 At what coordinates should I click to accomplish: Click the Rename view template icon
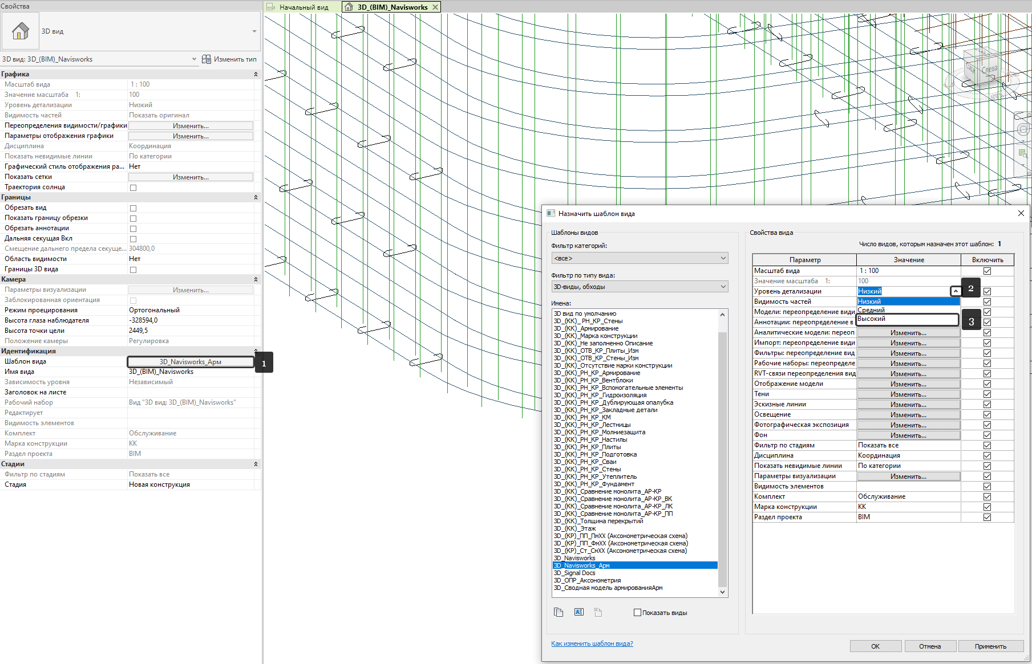(x=579, y=612)
